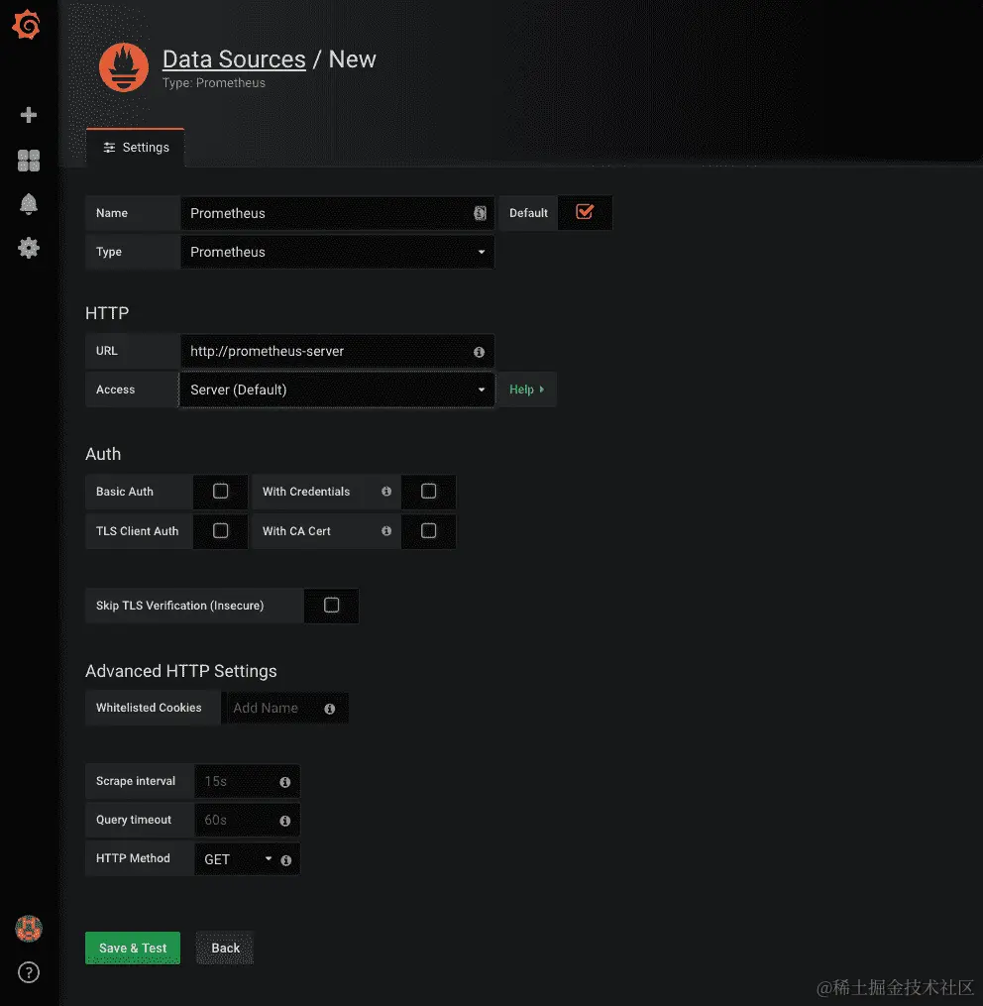Screen dimensions: 983x1006
Task: Click the 'Basic Auth' label
Action: [x=125, y=492]
